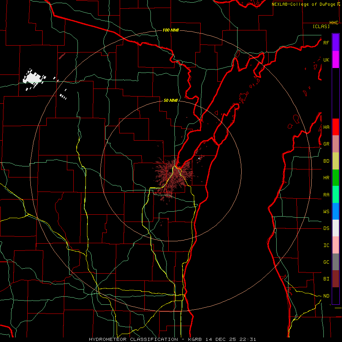Click the RA legend label

326,195
